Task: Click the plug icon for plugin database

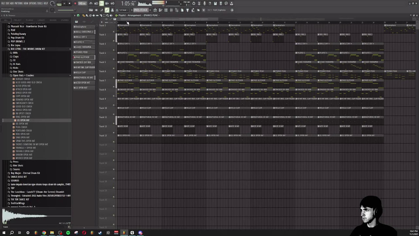Action: [188, 10]
